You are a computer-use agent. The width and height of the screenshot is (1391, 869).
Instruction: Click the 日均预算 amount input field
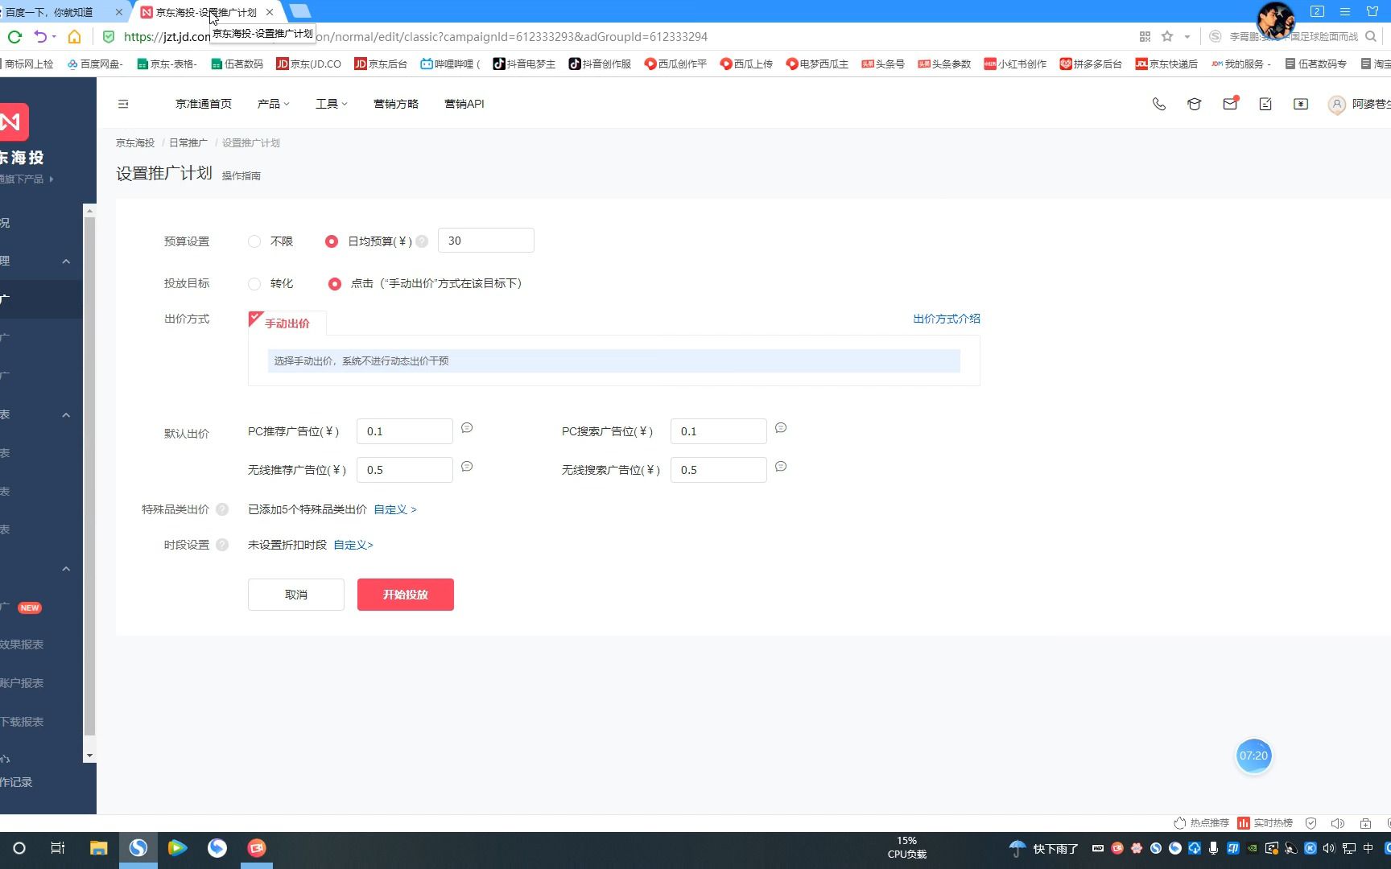[486, 241]
